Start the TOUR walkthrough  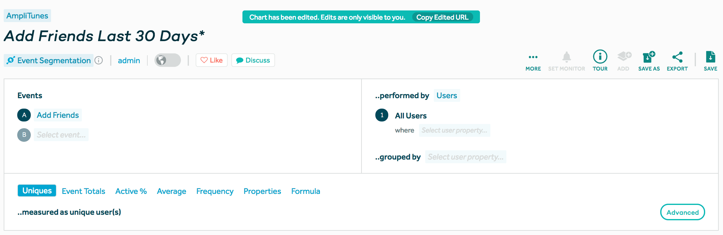(600, 60)
